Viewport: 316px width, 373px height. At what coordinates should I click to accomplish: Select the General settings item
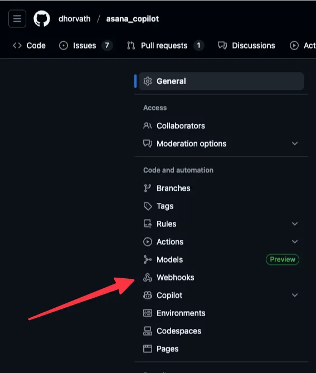221,81
